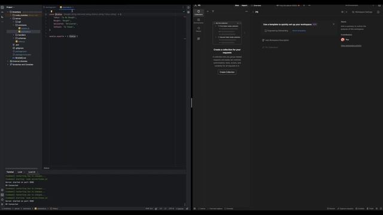Open the Project view dropdown in IDE
Viewport: 383px width, 215px height.
click(x=10, y=7)
